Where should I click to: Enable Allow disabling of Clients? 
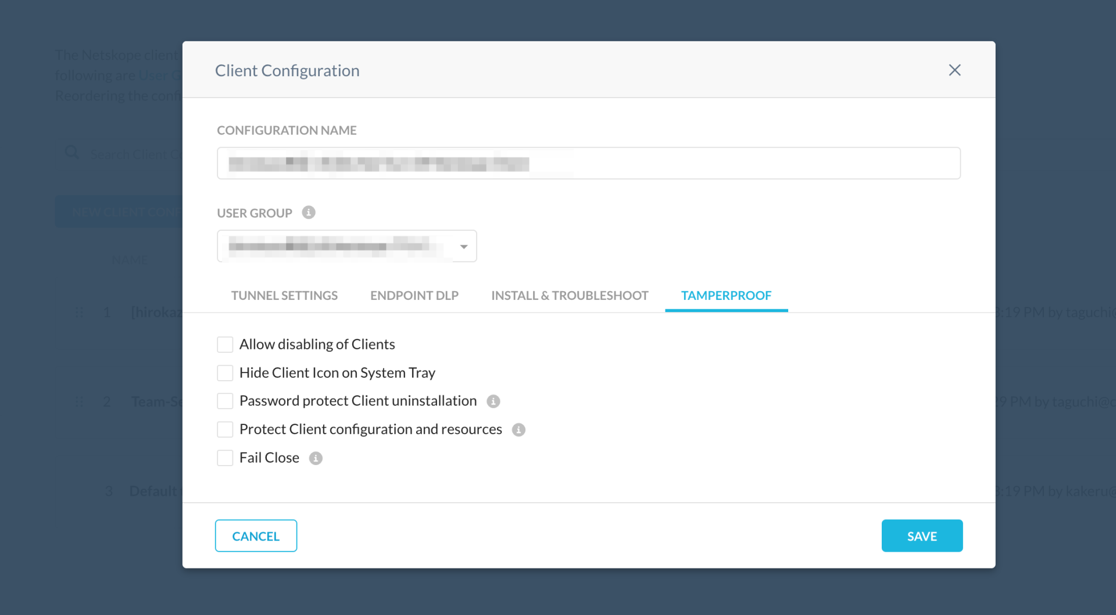pyautogui.click(x=225, y=344)
